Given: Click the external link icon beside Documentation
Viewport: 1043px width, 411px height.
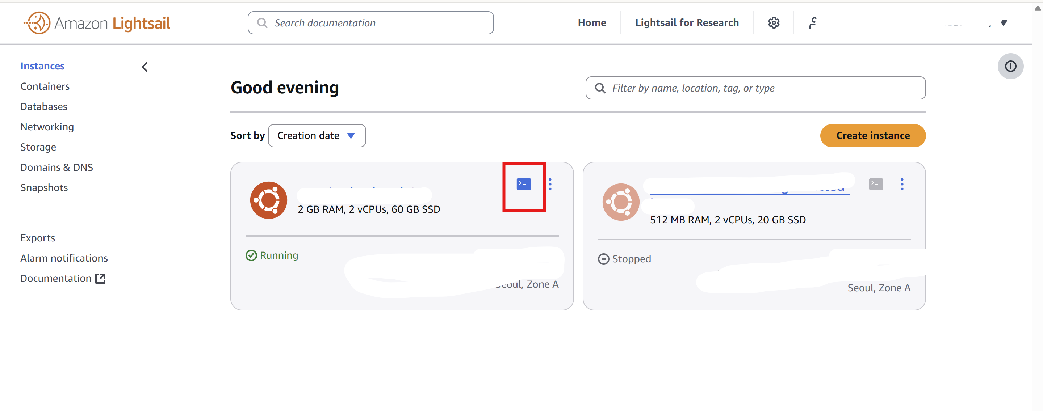Looking at the screenshot, I should [x=100, y=278].
